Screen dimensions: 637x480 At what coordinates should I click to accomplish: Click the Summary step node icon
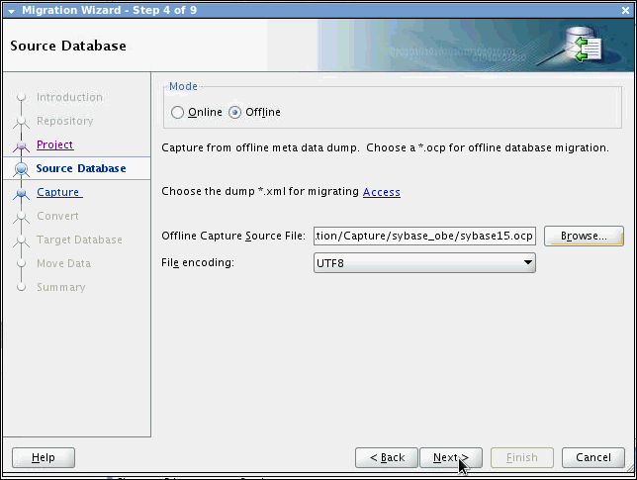[21, 287]
